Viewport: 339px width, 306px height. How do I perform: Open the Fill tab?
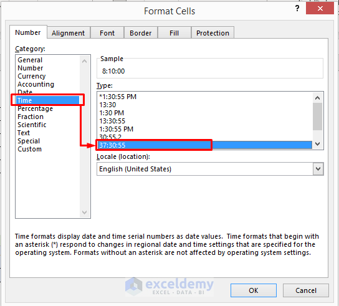point(174,33)
